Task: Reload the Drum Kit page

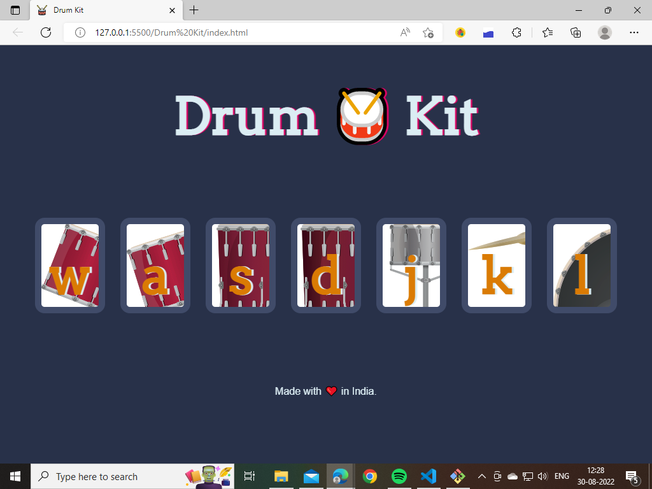Action: (x=45, y=32)
